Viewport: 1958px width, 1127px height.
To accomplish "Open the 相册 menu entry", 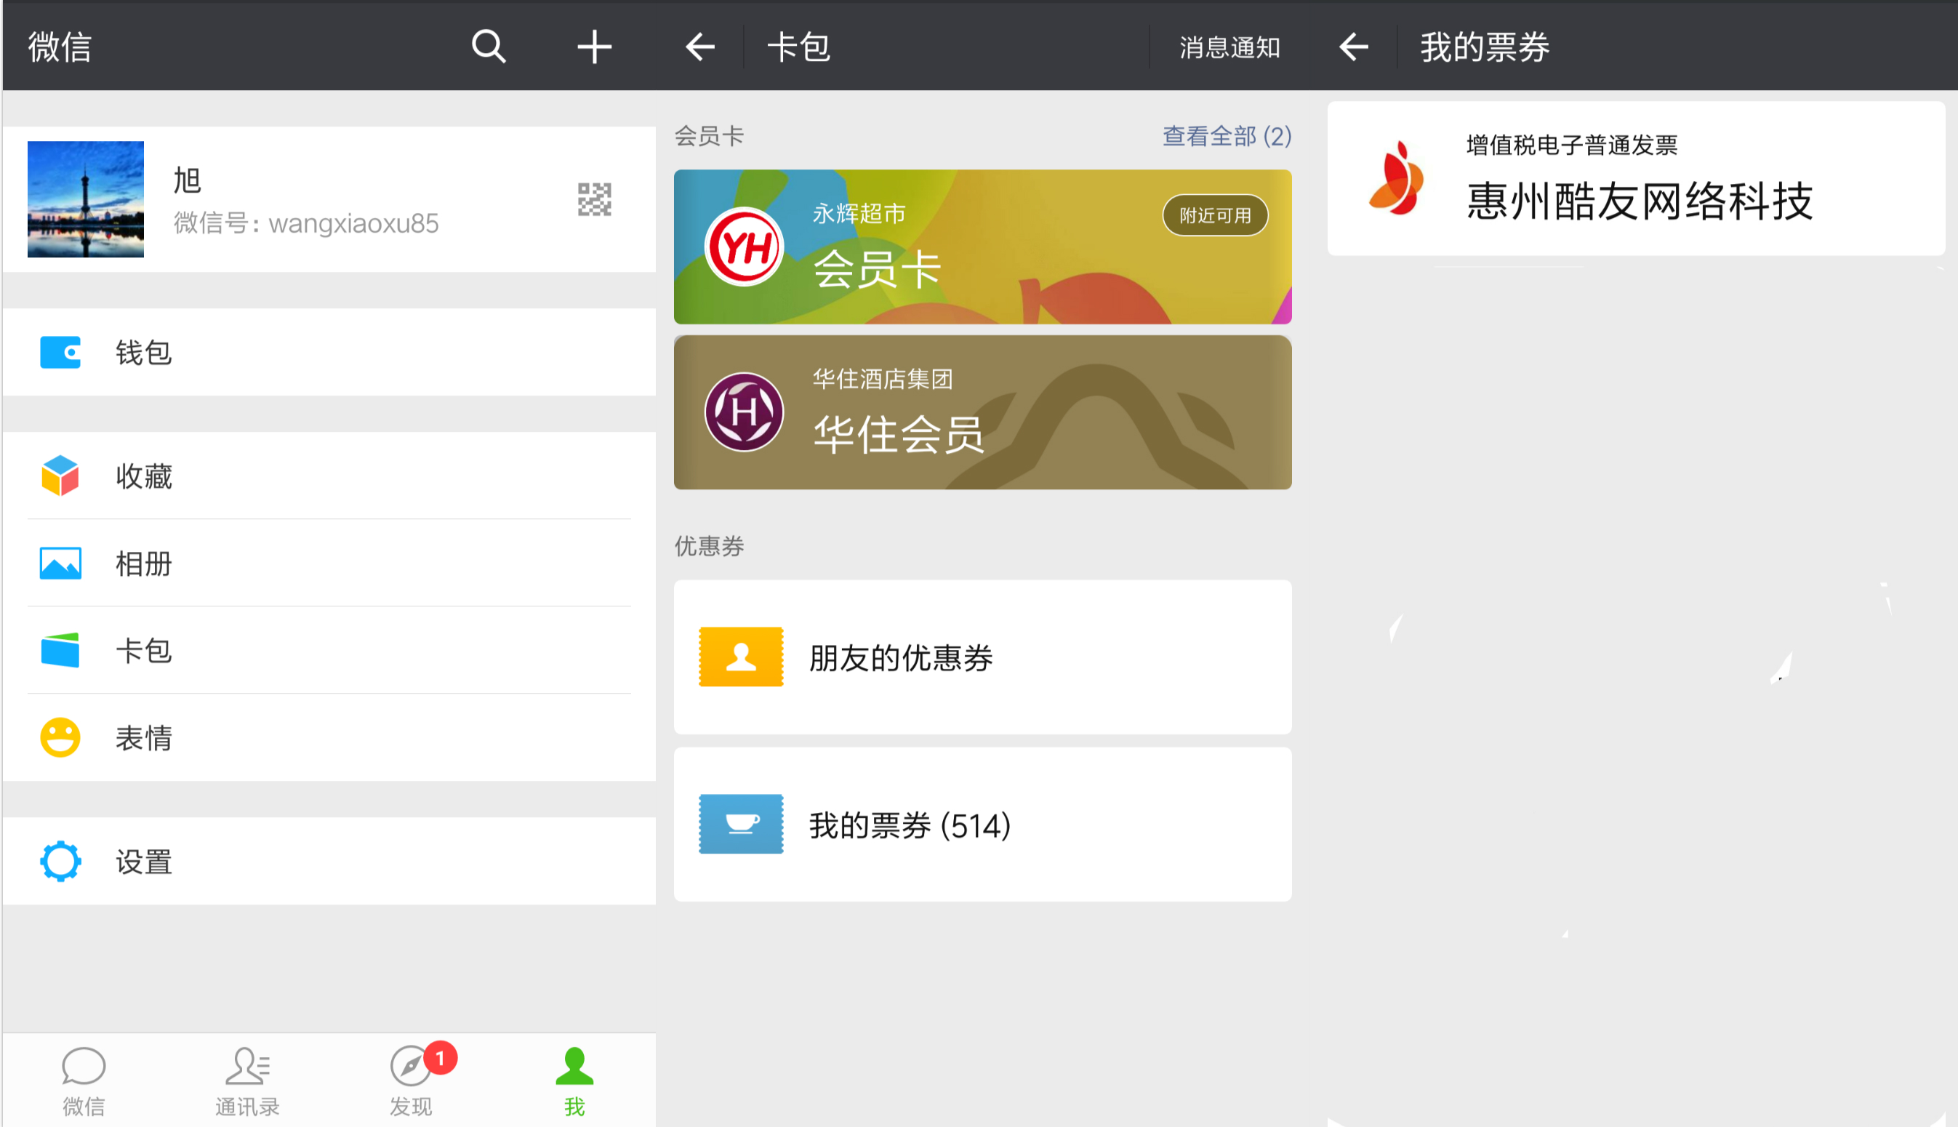I will (329, 563).
